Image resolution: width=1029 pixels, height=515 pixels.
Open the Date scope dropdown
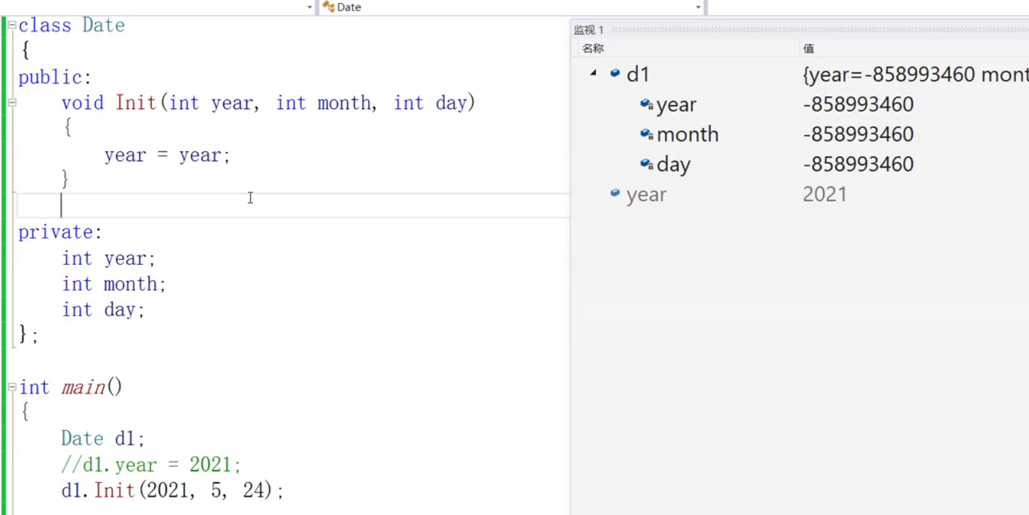point(698,7)
